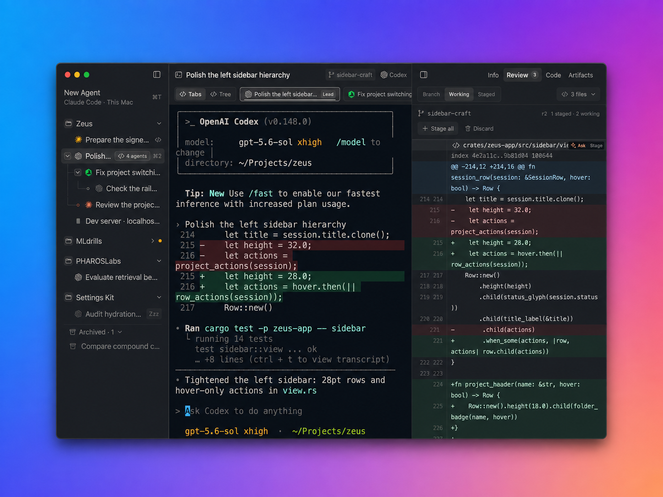Click the archive icon on Compare compound c...
The width and height of the screenshot is (663, 497).
pos(72,346)
